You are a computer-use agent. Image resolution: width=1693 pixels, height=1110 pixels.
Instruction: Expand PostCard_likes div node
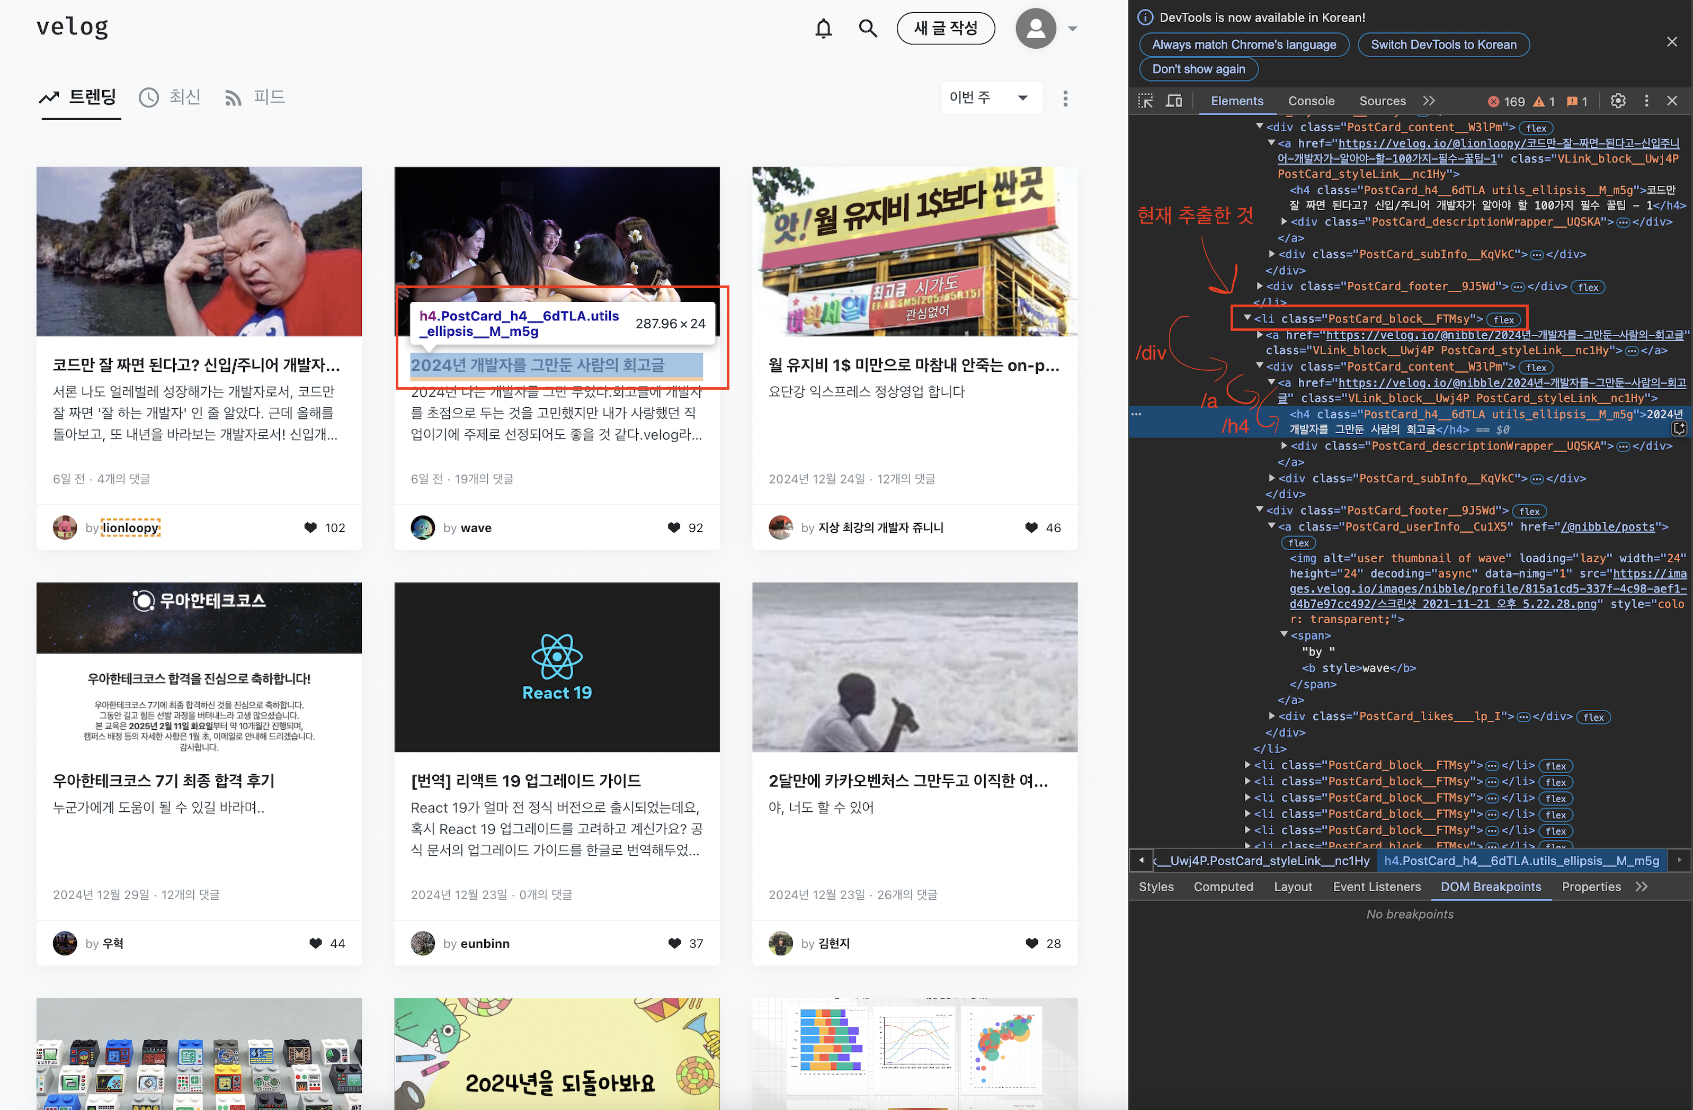[x=1272, y=716]
